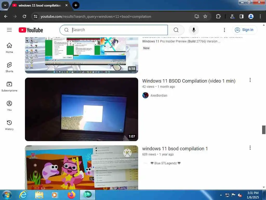Focus the YouTube Search field
This screenshot has height=200, width=266.
click(x=114, y=30)
